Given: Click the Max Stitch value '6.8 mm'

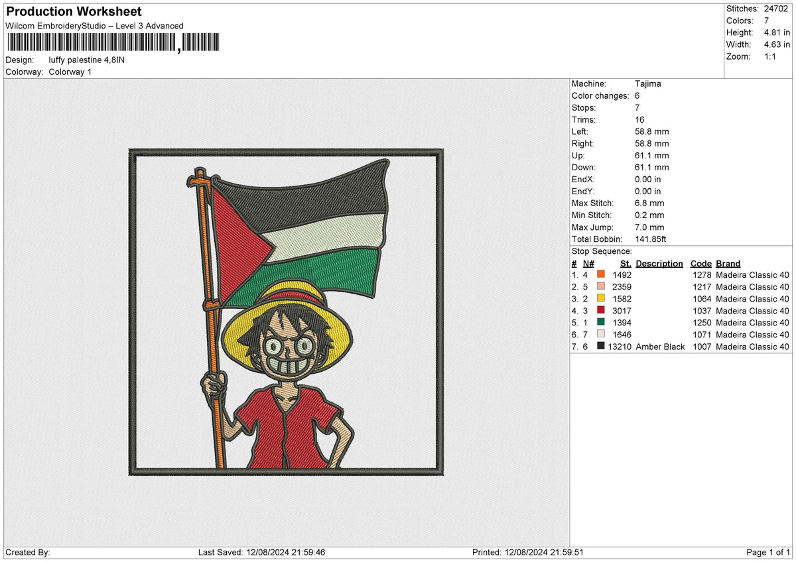Looking at the screenshot, I should coord(649,203).
